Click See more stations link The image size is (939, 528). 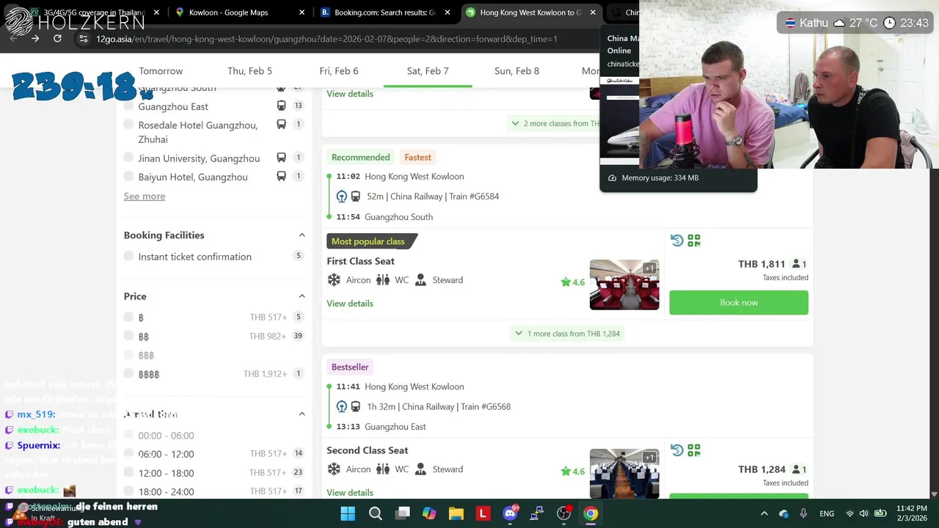tap(145, 196)
